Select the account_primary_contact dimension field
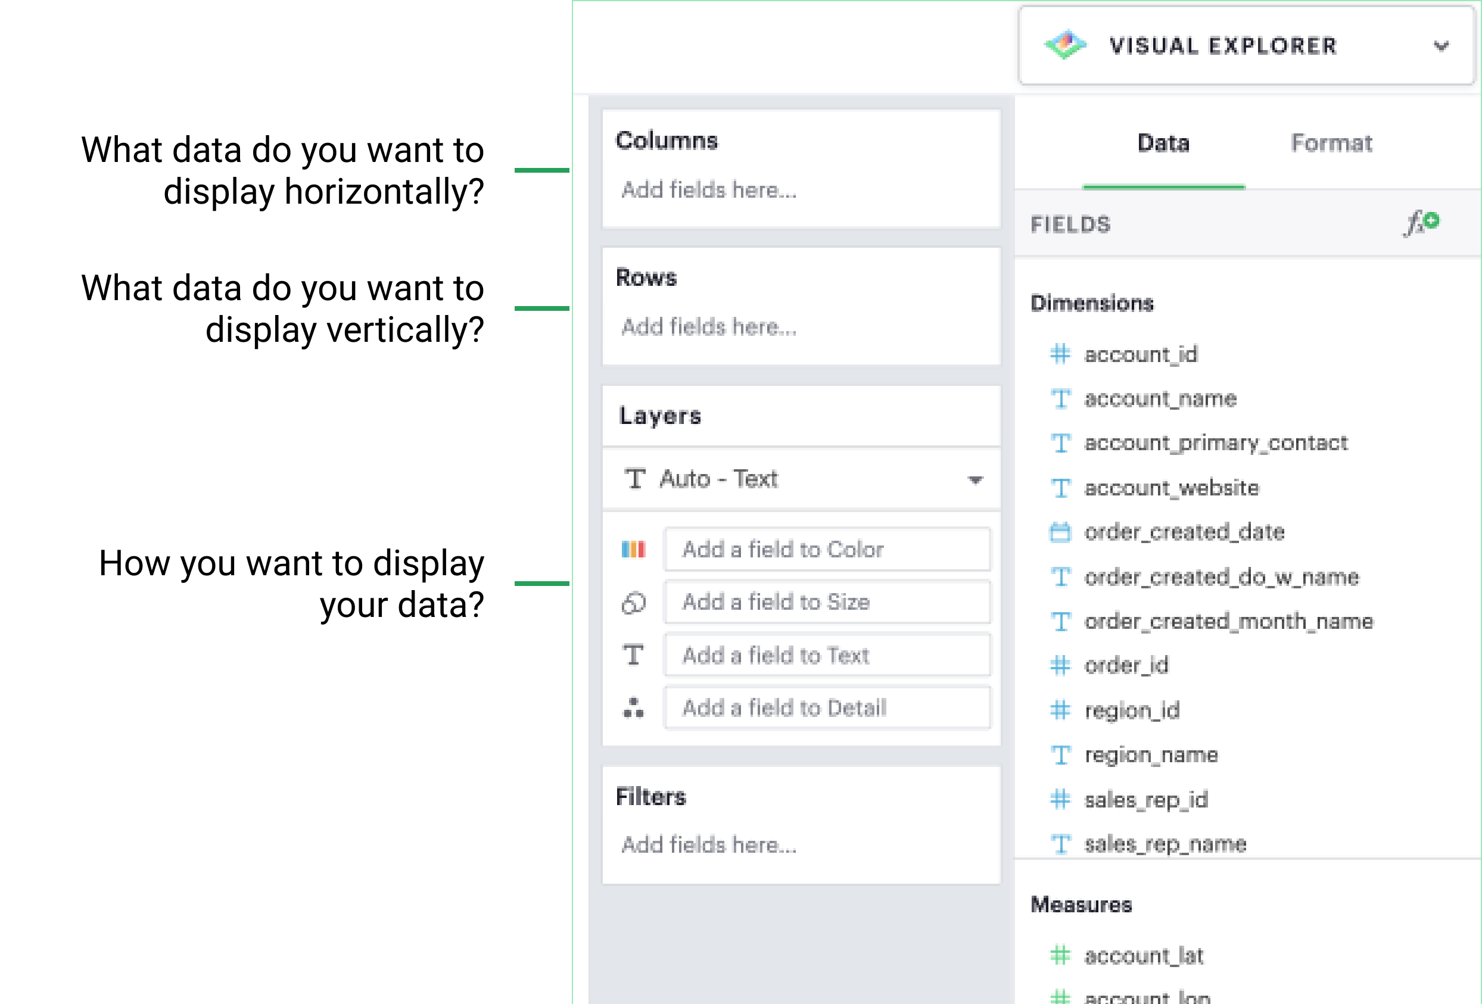 [1216, 443]
